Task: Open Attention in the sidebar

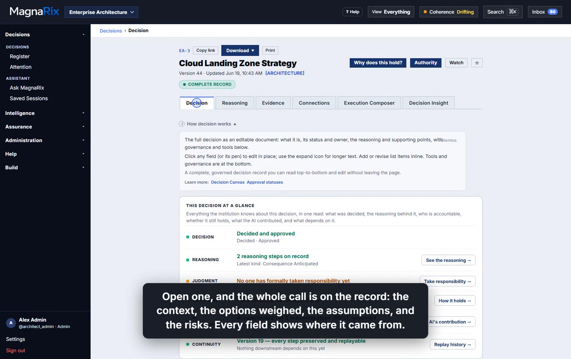Action: [x=21, y=67]
